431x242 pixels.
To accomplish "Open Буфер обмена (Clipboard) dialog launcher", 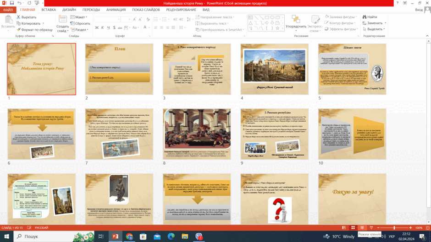I will point(53,36).
